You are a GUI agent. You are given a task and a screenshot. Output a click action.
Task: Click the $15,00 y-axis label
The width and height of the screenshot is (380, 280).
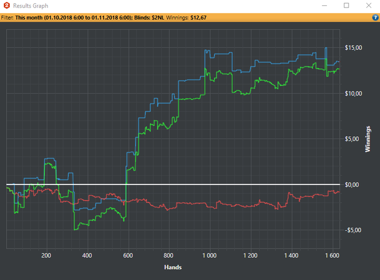coord(353,48)
